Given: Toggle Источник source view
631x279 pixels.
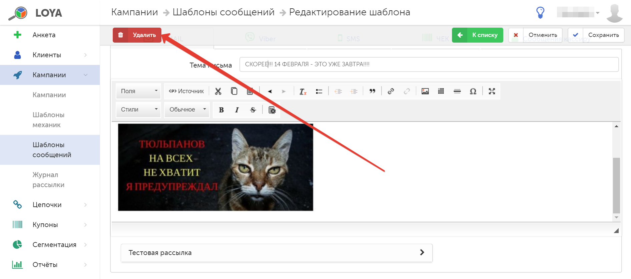Looking at the screenshot, I should tap(186, 91).
